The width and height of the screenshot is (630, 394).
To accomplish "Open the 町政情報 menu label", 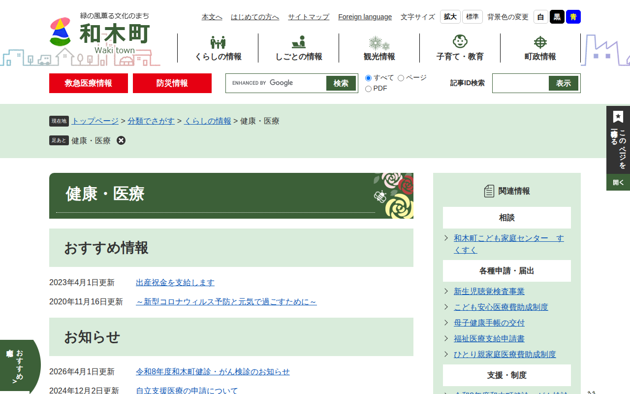I will [540, 57].
